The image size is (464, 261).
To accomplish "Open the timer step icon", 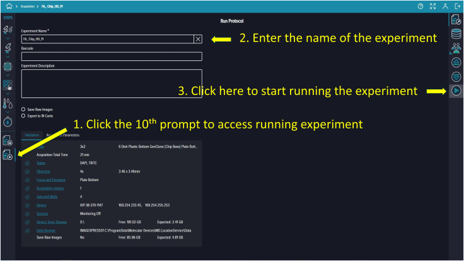I will (x=8, y=121).
